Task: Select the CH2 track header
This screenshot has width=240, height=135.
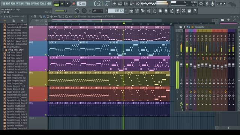Action: tap(38, 48)
